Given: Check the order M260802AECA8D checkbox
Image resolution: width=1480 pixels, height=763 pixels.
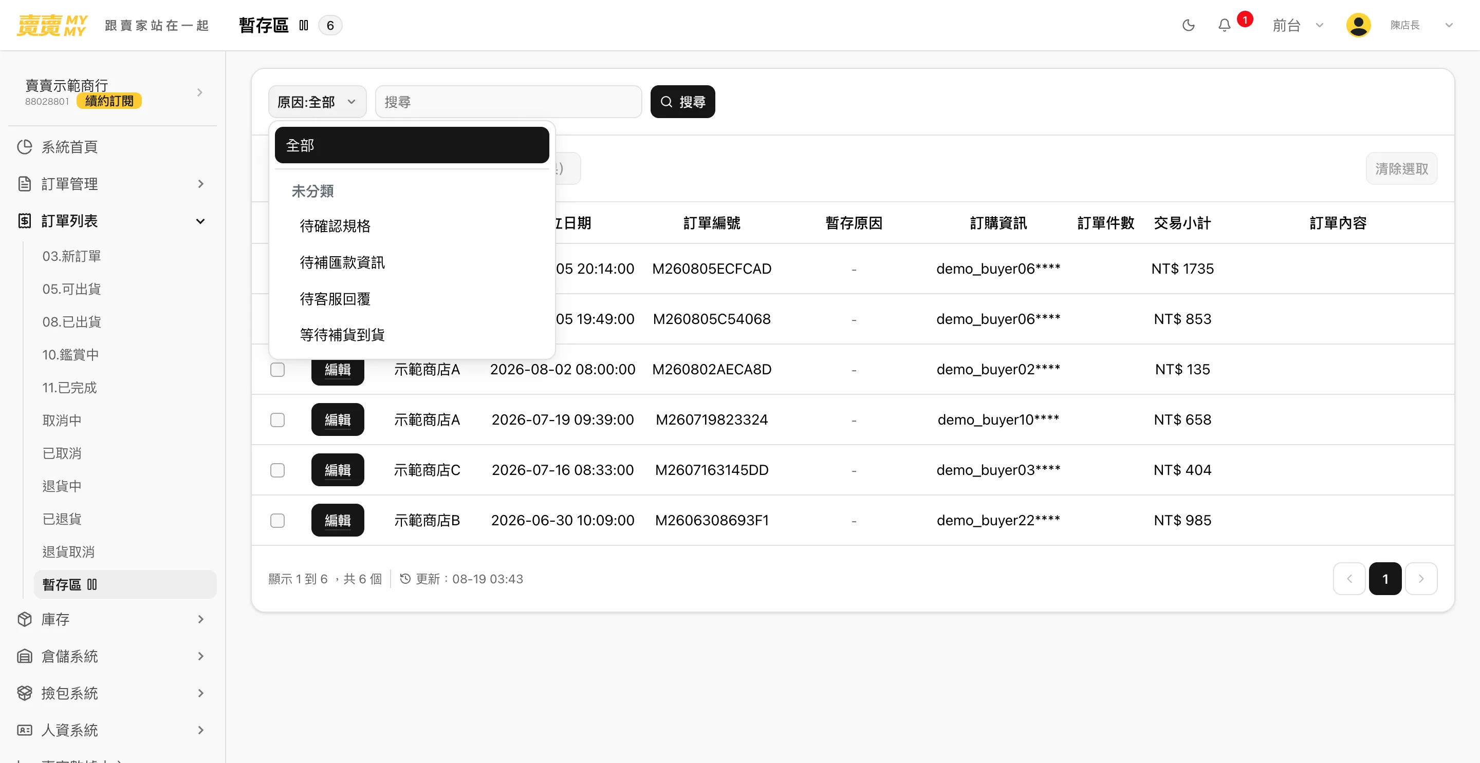Looking at the screenshot, I should 277,369.
